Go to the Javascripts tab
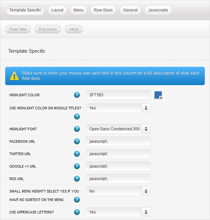Screen dimensions: 210x220 pyautogui.click(x=158, y=10)
